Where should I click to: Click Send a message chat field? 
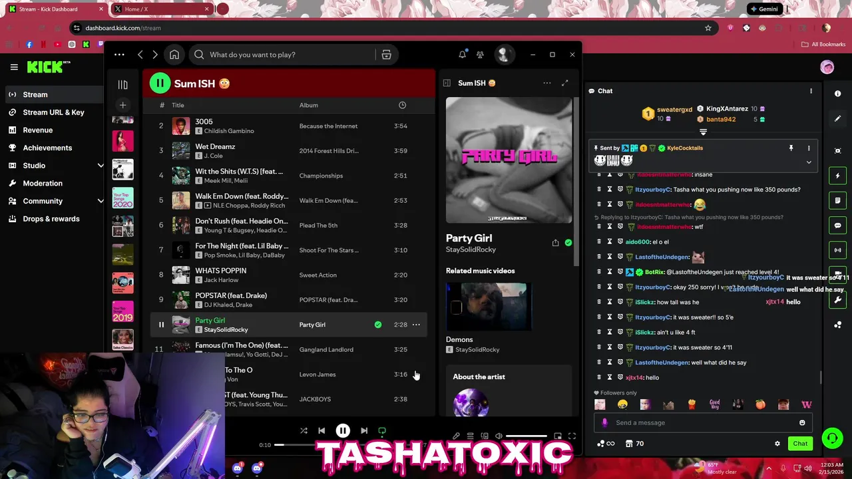click(702, 422)
